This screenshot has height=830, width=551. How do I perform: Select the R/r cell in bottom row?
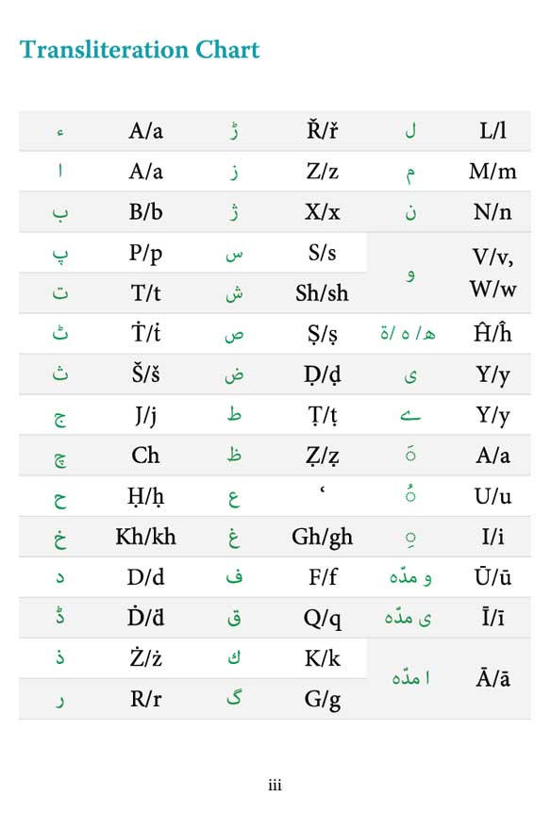145,699
